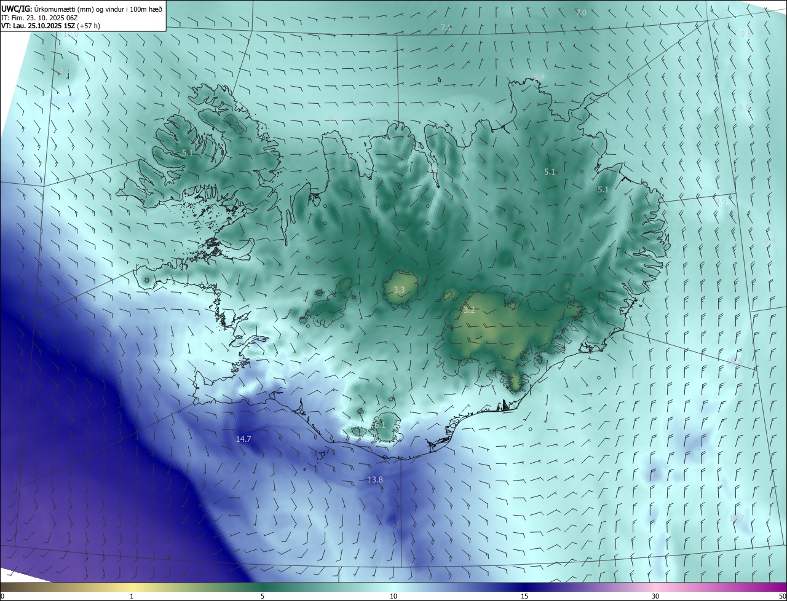
Task: Click the '30' tick on the color scale
Action: pos(655,596)
